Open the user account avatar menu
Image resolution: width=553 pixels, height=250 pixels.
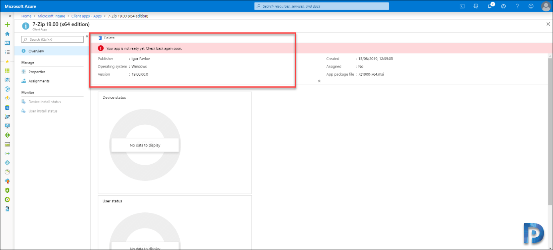[546, 6]
